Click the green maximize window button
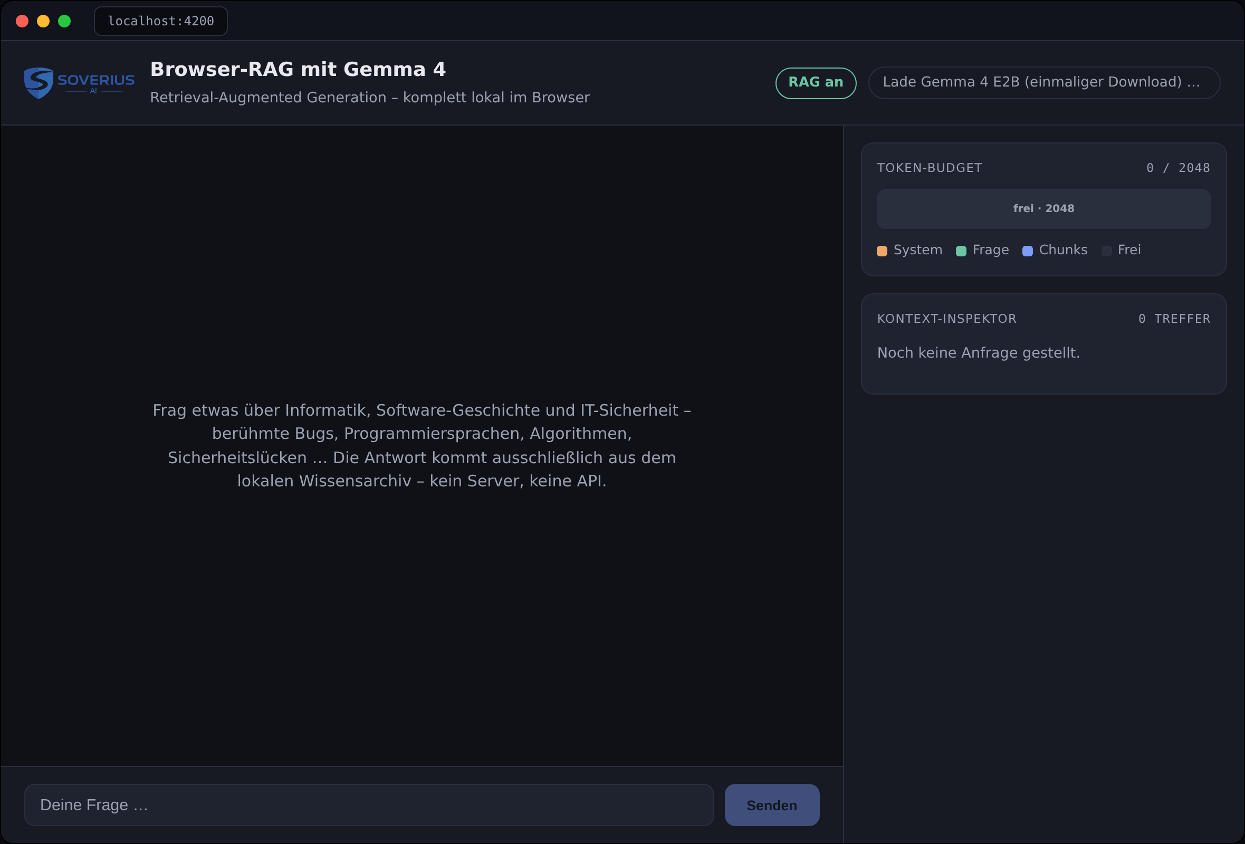The width and height of the screenshot is (1245, 844). [64, 21]
